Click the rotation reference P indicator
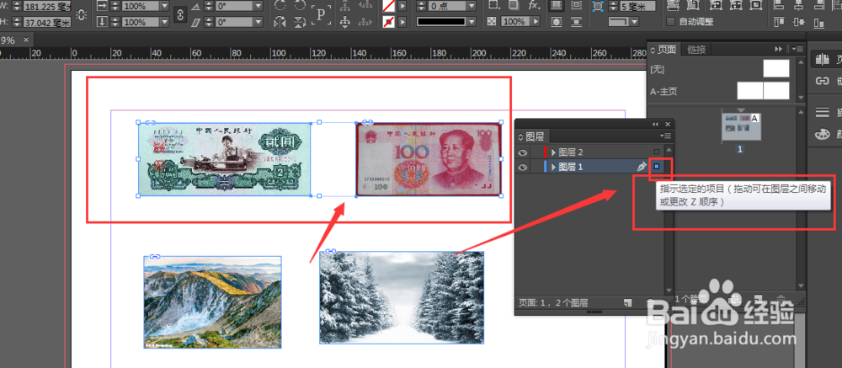The height and width of the screenshot is (368, 842). 321,14
